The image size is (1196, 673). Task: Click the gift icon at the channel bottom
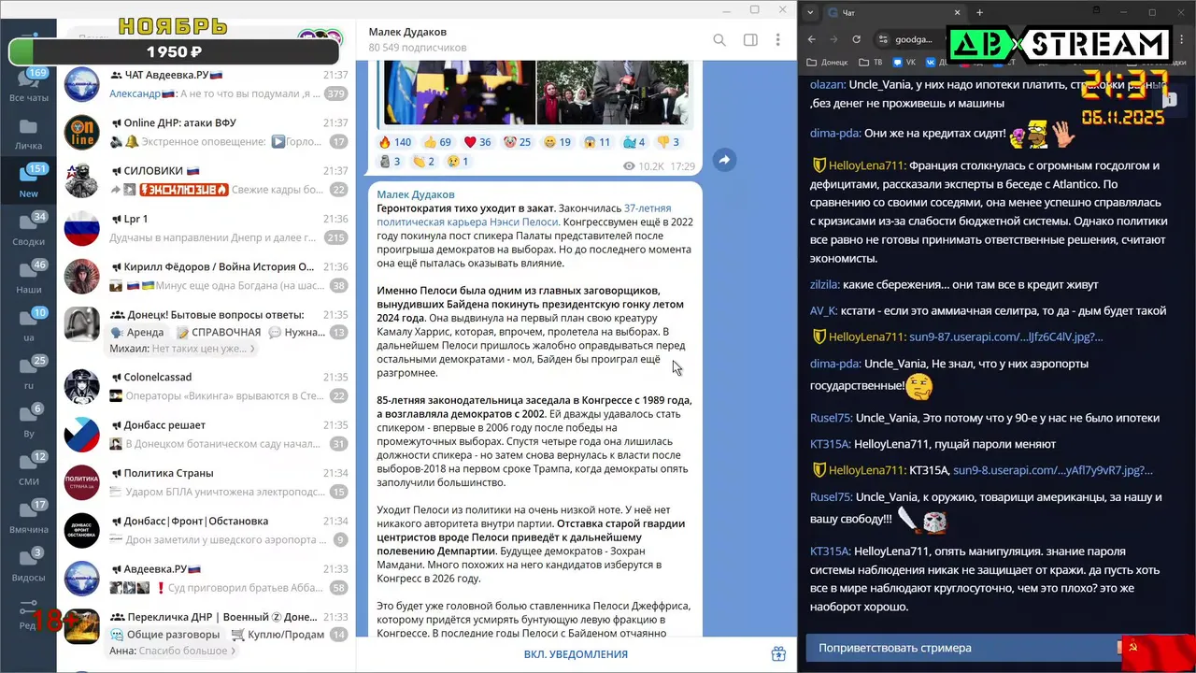point(777,654)
